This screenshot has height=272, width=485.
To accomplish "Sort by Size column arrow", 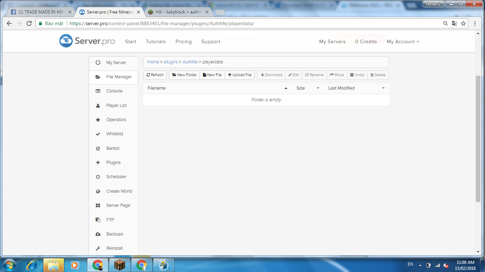I will click(x=318, y=88).
